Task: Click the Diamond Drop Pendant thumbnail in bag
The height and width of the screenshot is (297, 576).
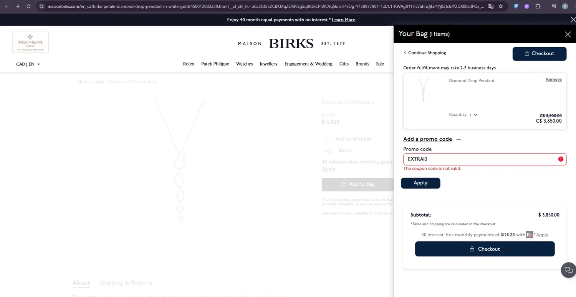Action: tap(423, 90)
